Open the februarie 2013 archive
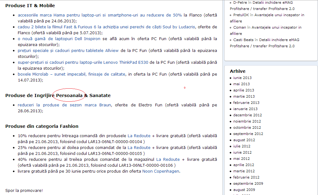318x195 pixels. pyautogui.click(x=246, y=103)
